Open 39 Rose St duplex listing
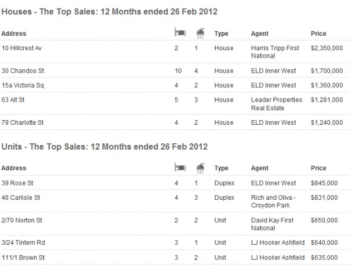 (17, 183)
